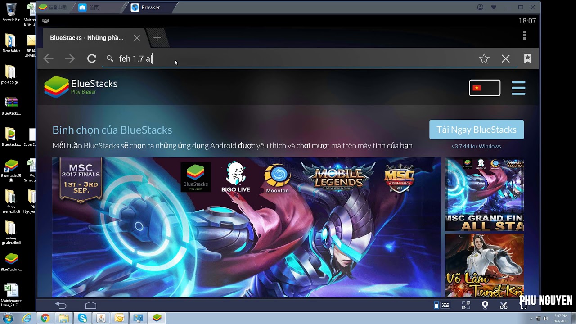Open the Mobile Legends MSC main banner
Viewport: 576px width, 324px height.
click(247, 227)
